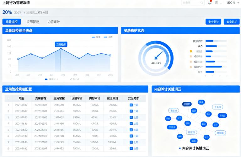This screenshot has height=157, width=241.
Task: Click the gauge needle center in the threat panel
Action: pos(156,58)
